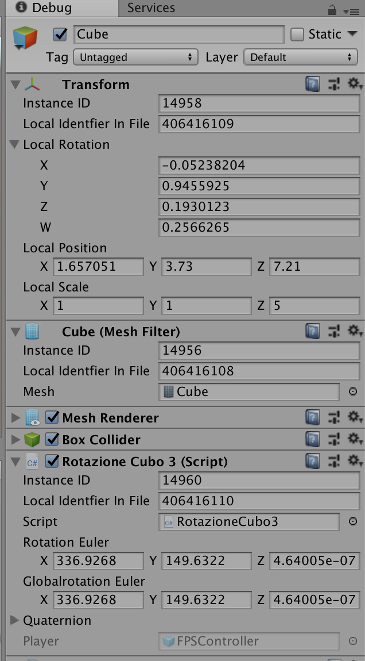The width and height of the screenshot is (365, 661).
Task: Open the inspector panel options menu
Action: coord(352,11)
